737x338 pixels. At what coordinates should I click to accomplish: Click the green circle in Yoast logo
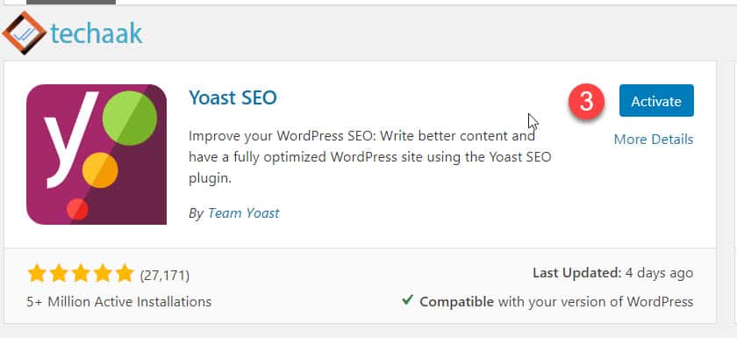[130, 118]
